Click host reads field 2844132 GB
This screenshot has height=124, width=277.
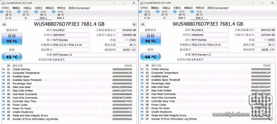(x=265, y=30)
